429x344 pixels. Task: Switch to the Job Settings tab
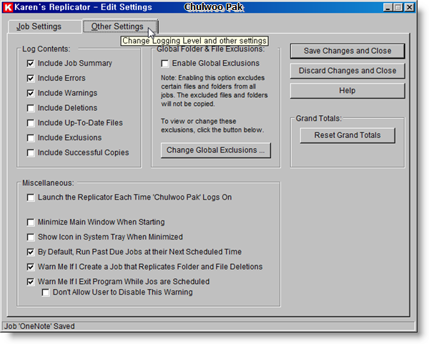(39, 26)
